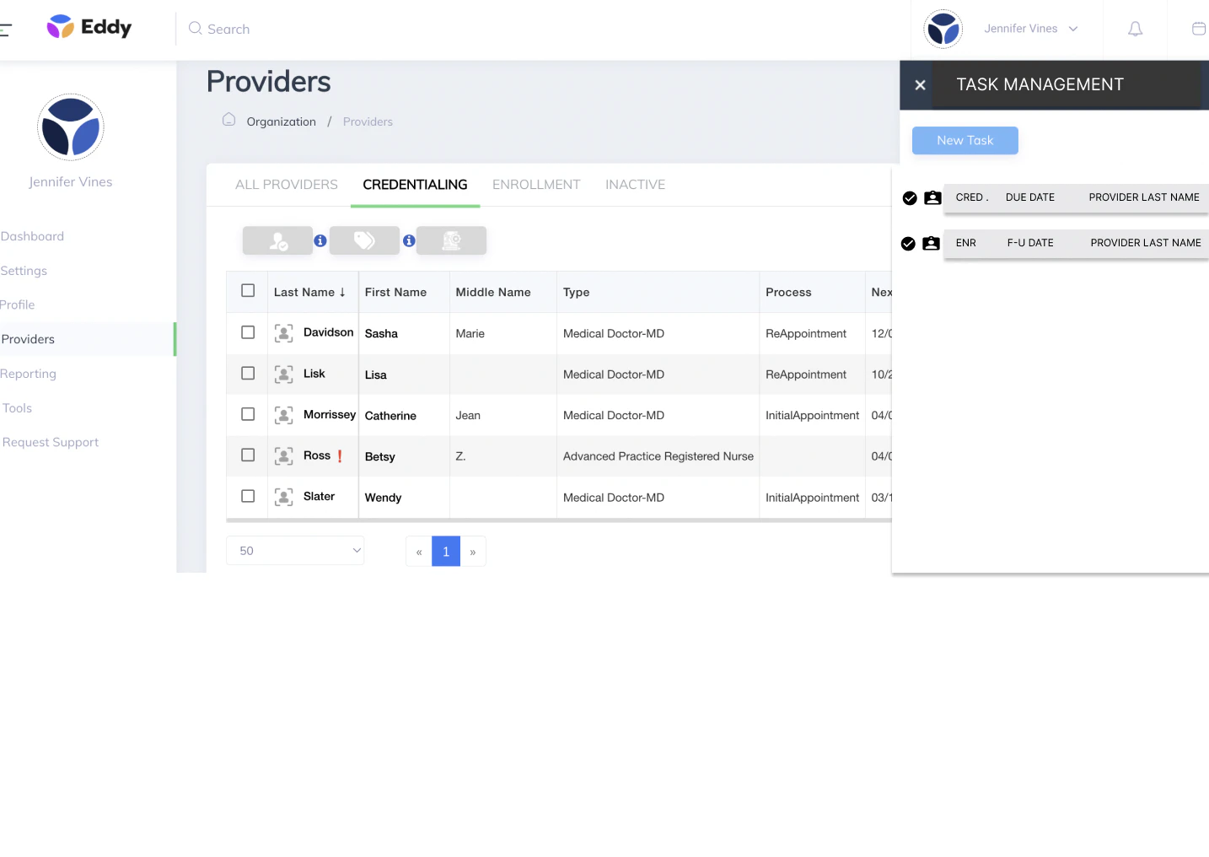Click the Organization home breadcrumb icon
This screenshot has width=1209, height=857.
[228, 120]
